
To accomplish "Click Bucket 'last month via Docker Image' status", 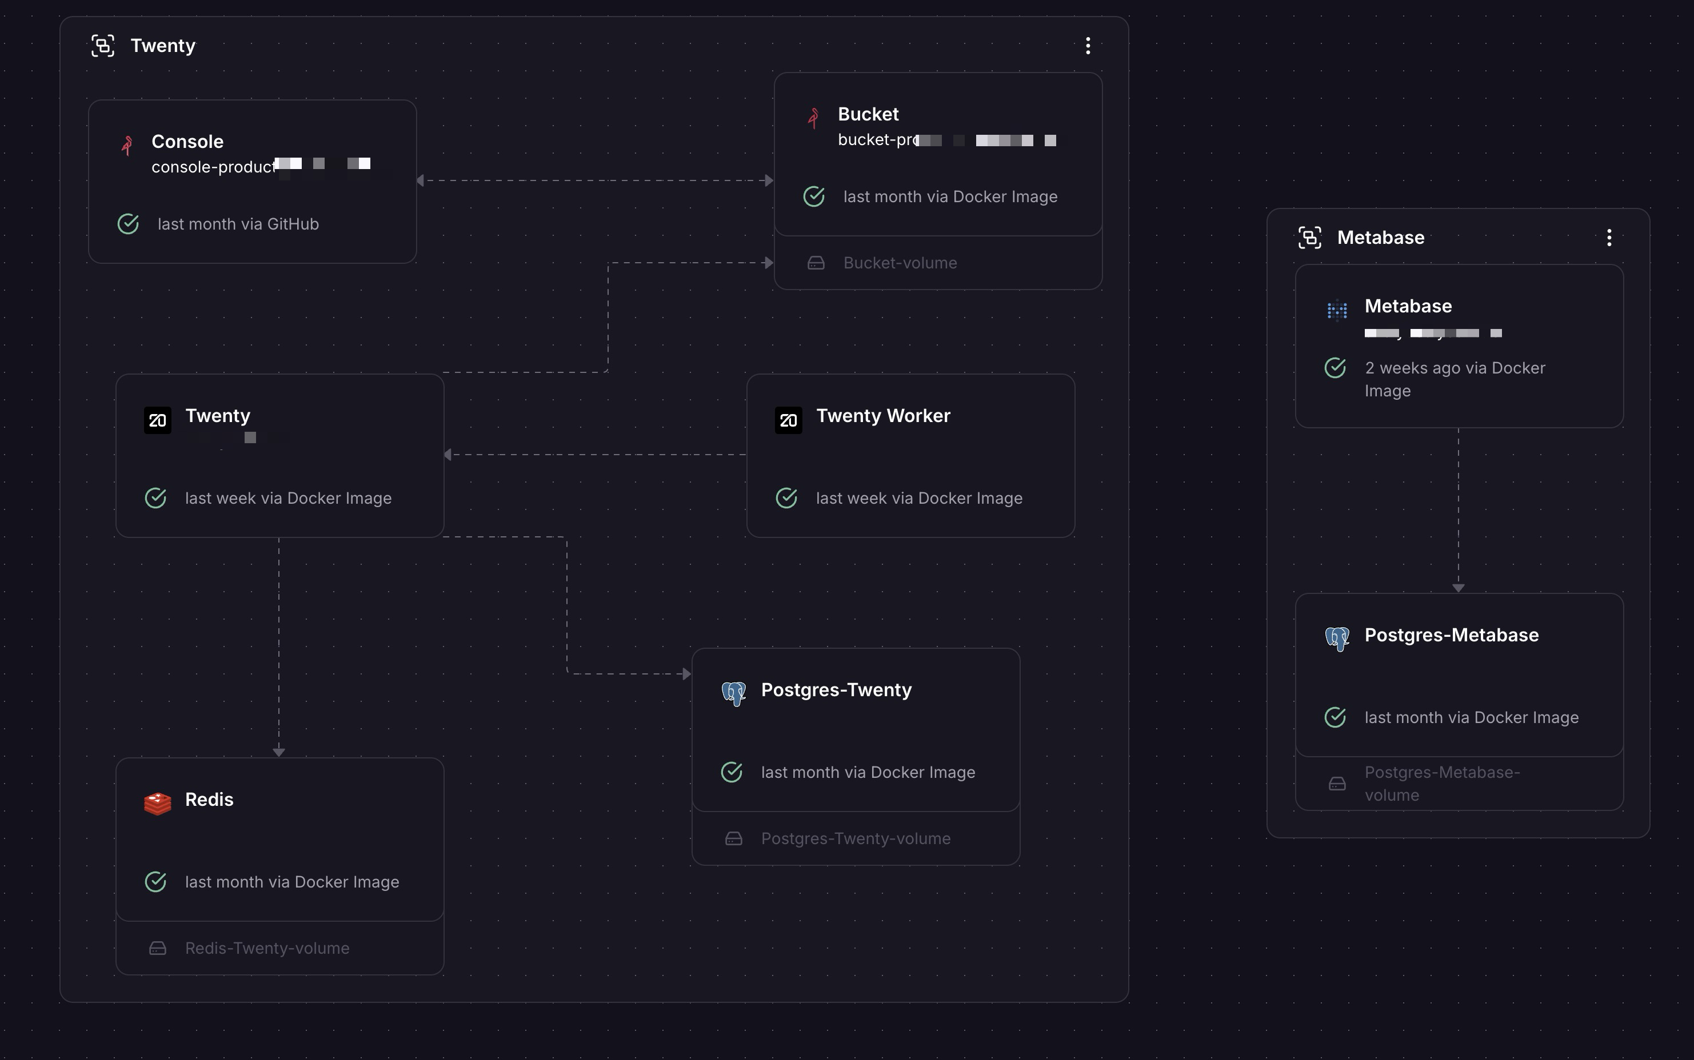I will click(950, 197).
